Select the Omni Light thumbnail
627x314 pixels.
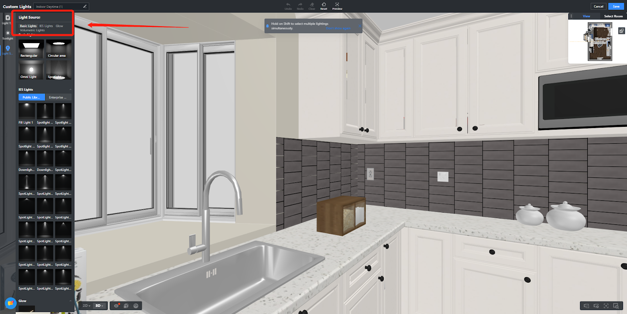(31, 70)
